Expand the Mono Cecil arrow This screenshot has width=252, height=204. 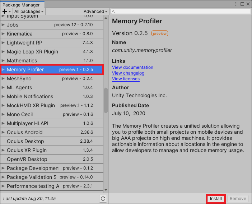(x=3, y=114)
